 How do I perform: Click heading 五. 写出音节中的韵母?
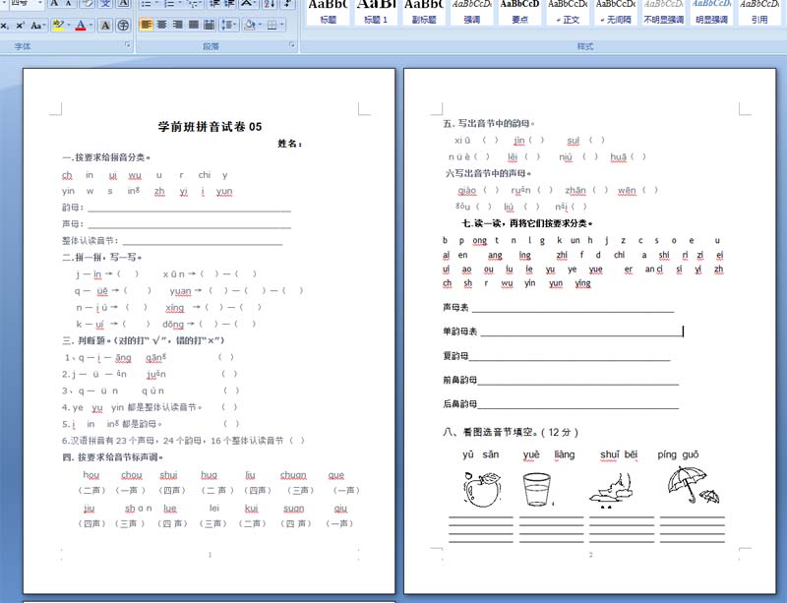(x=489, y=123)
